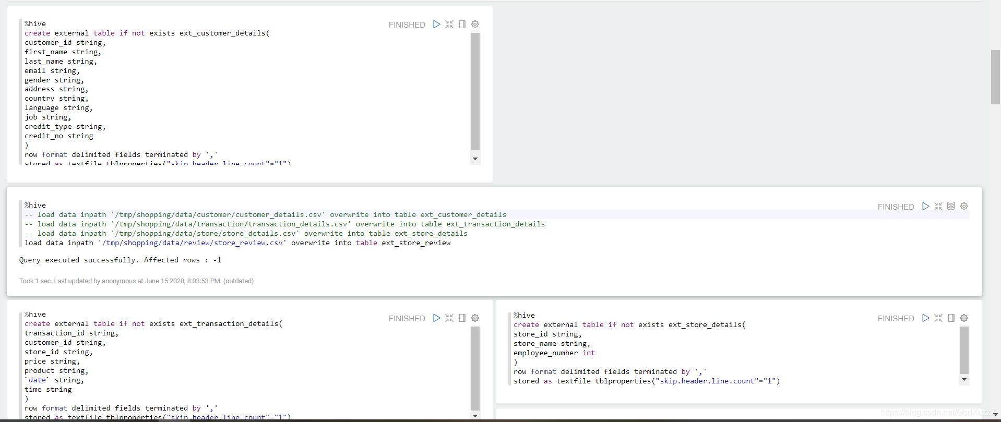Click the '`date` string,' line

click(x=54, y=380)
